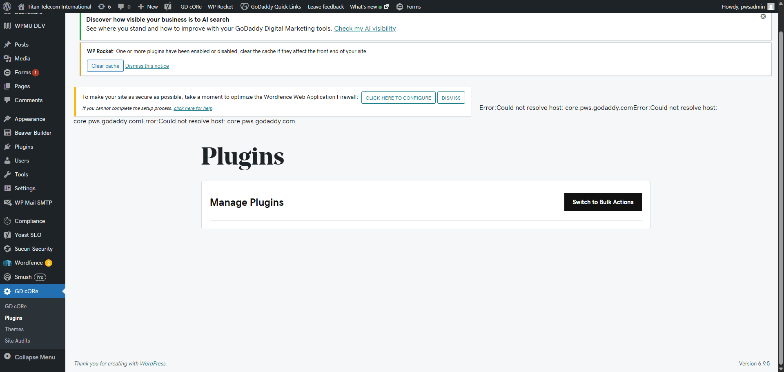This screenshot has width=784, height=372.
Task: Click the Appearance brush icon
Action: click(7, 119)
